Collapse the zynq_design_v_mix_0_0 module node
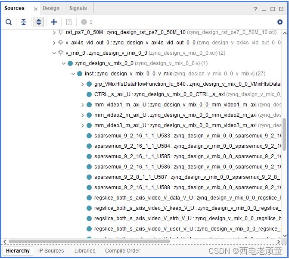 (64, 64)
